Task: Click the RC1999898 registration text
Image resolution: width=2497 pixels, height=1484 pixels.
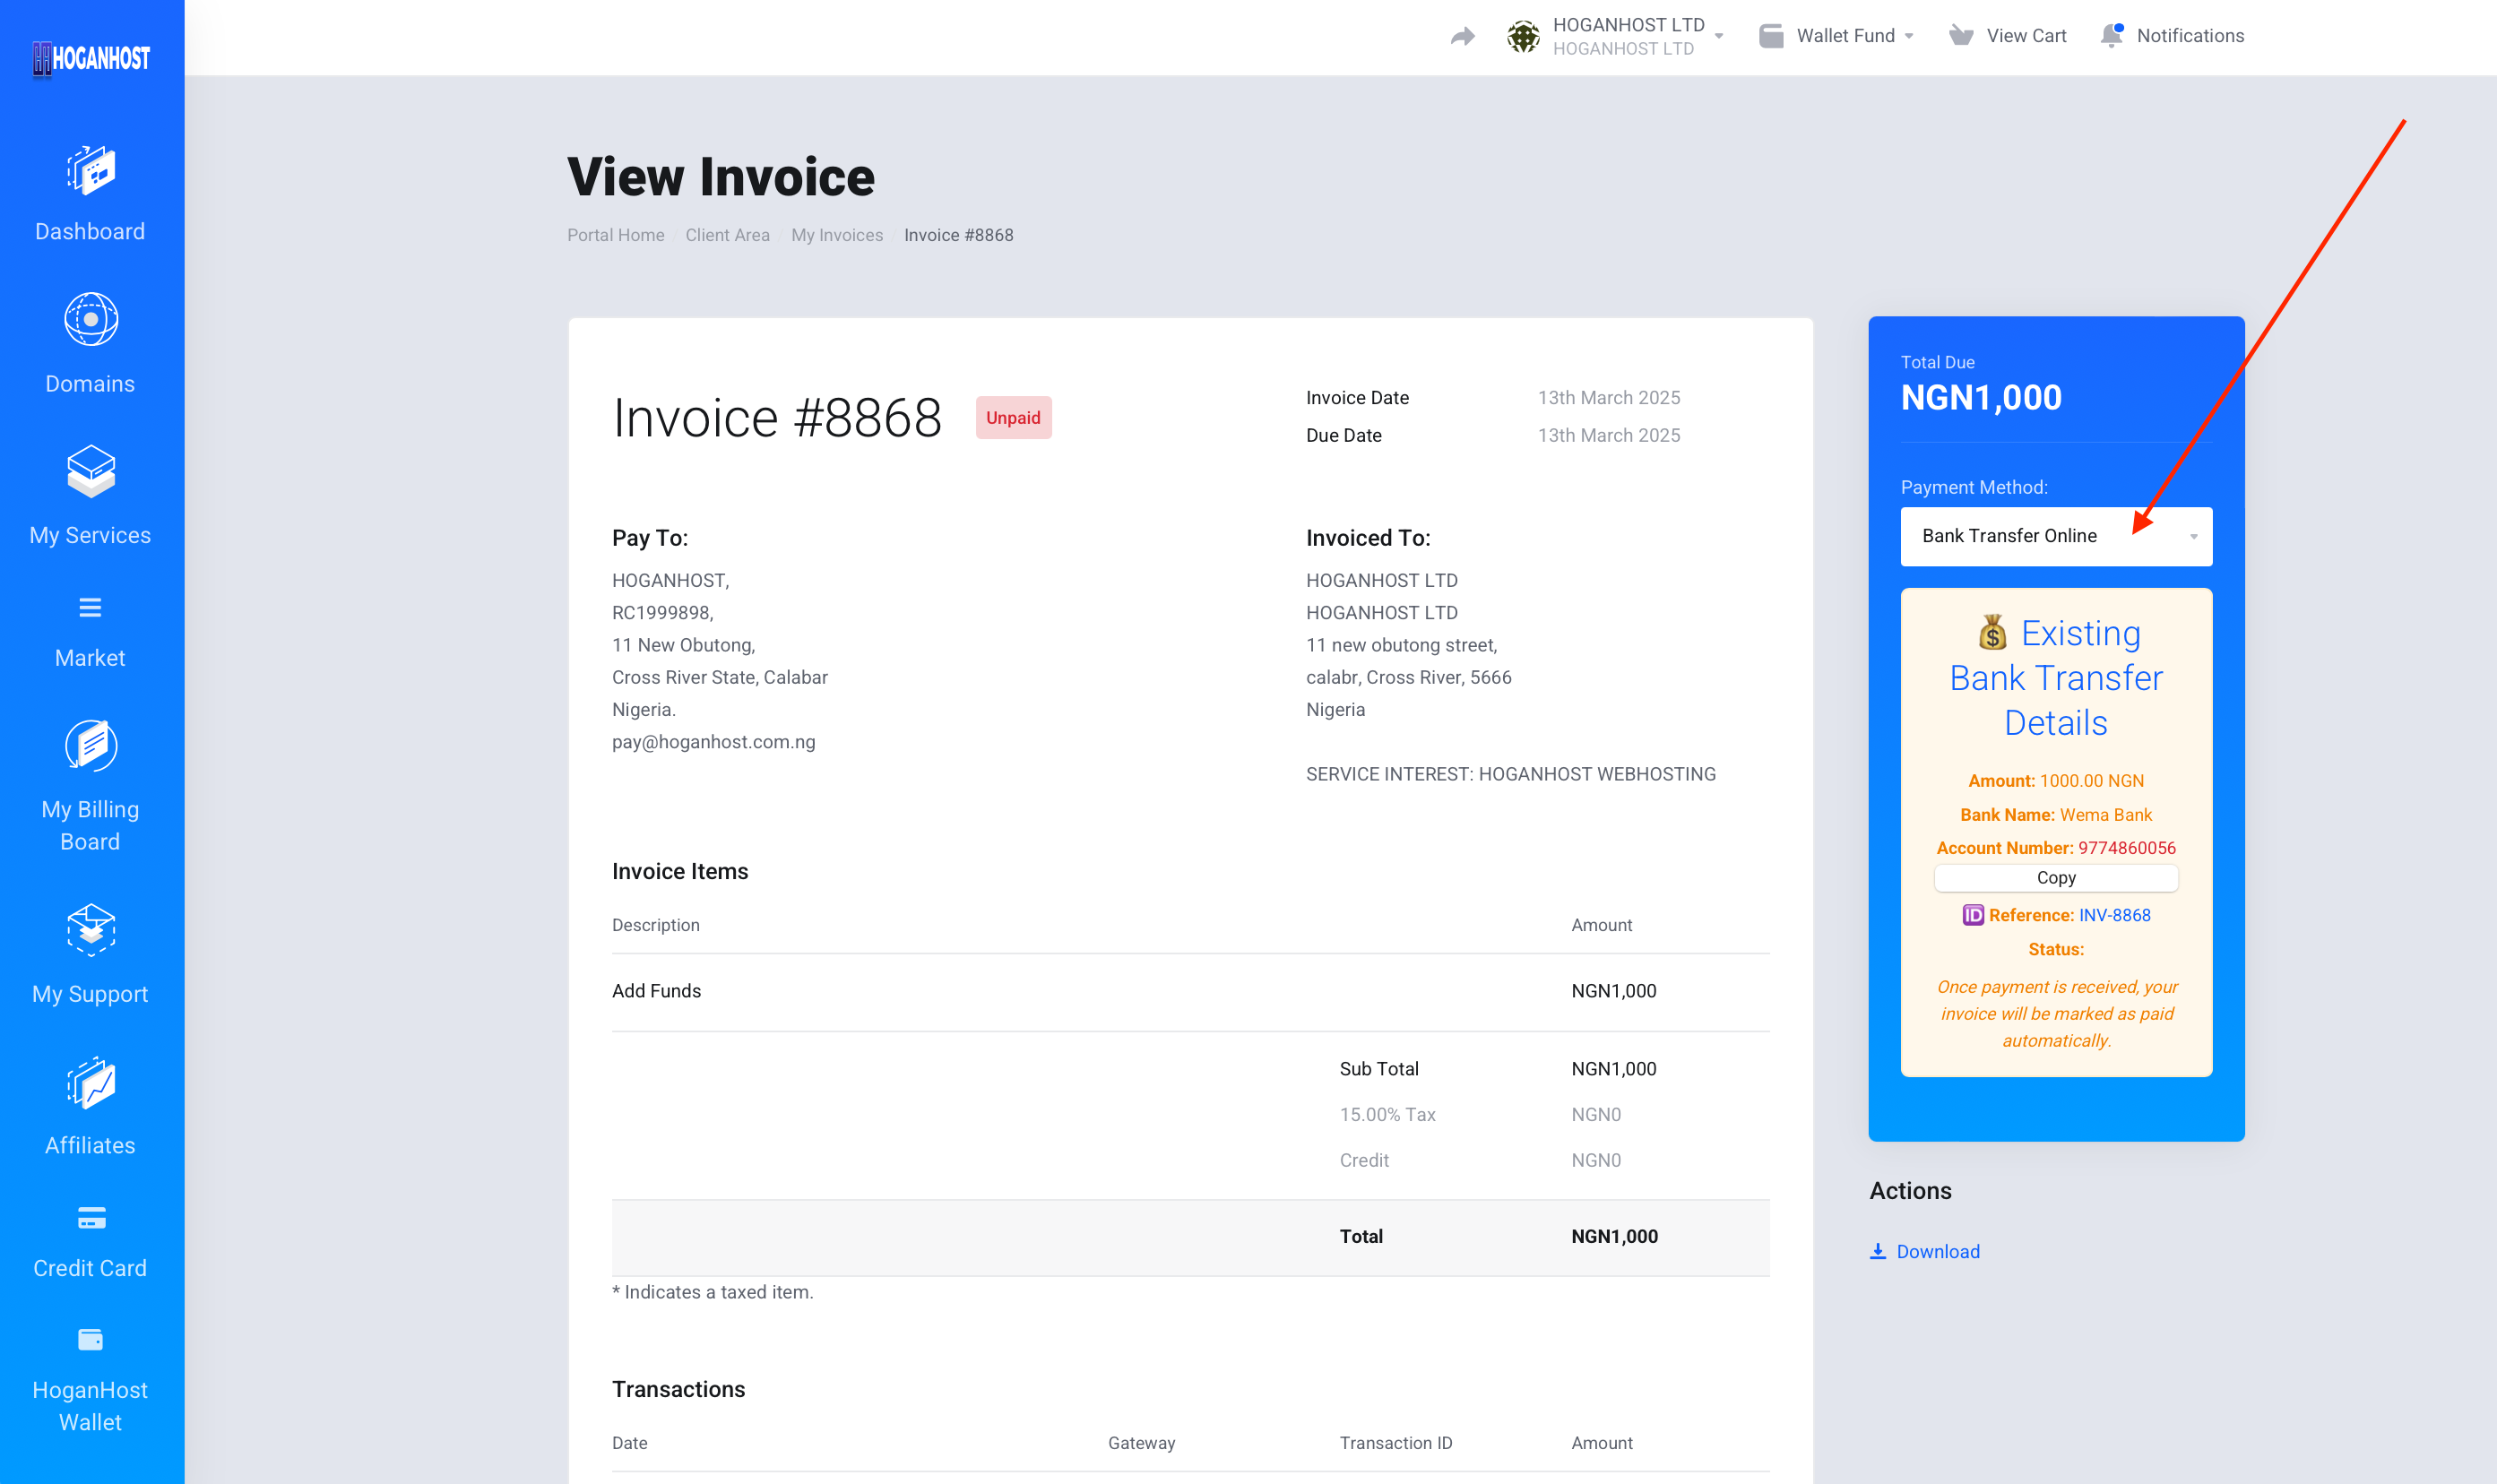Action: tap(662, 613)
